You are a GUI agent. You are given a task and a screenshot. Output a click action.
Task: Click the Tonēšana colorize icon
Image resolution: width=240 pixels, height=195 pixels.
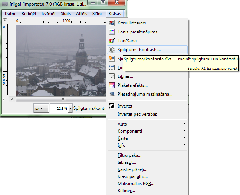pyautogui.click(x=112, y=41)
